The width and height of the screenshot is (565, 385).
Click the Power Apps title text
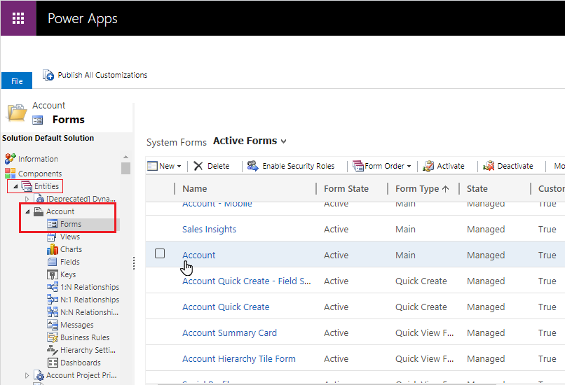pyautogui.click(x=83, y=19)
